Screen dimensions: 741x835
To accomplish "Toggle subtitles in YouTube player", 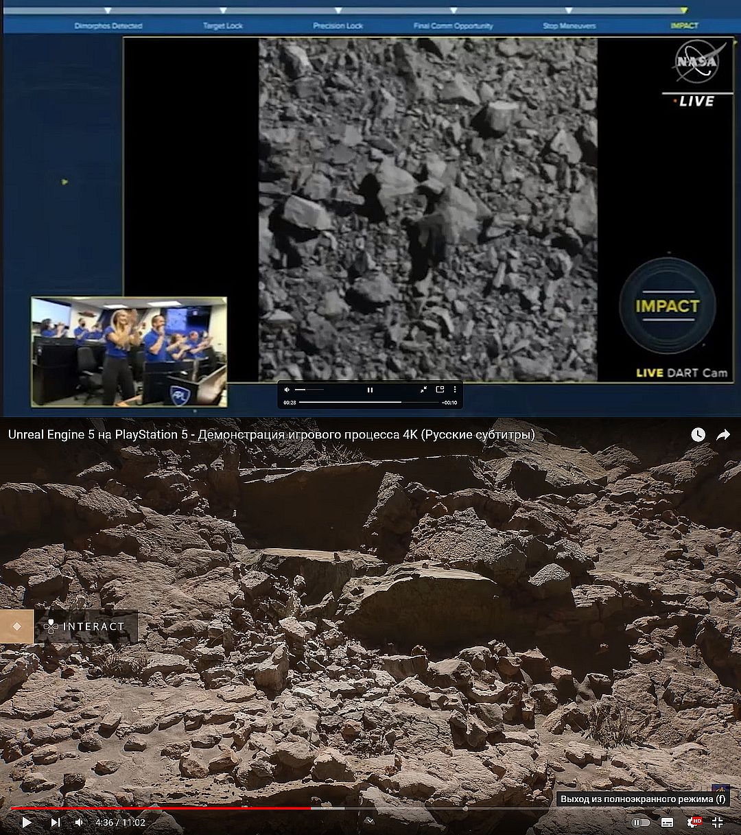I will [667, 822].
